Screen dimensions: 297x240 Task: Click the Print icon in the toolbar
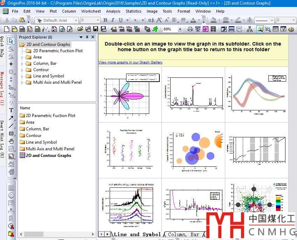coord(190,29)
